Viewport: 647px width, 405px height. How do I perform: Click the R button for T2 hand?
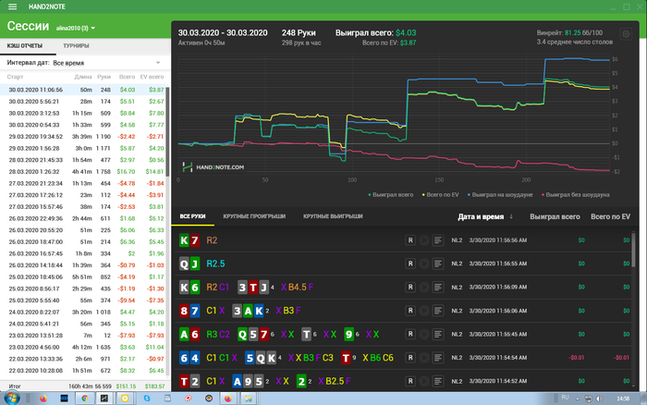(410, 381)
